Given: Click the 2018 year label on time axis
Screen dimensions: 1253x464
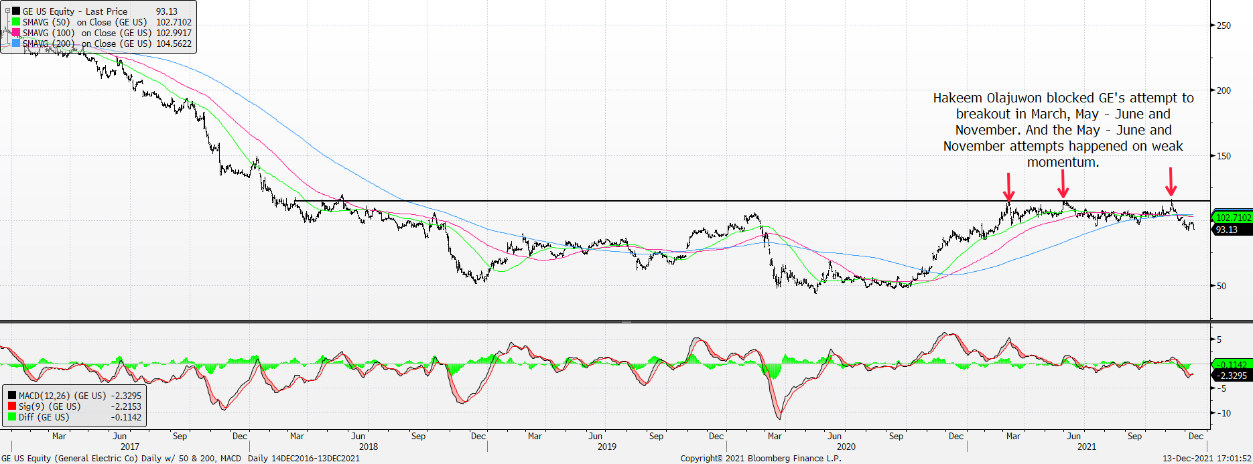Looking at the screenshot, I should click(368, 447).
